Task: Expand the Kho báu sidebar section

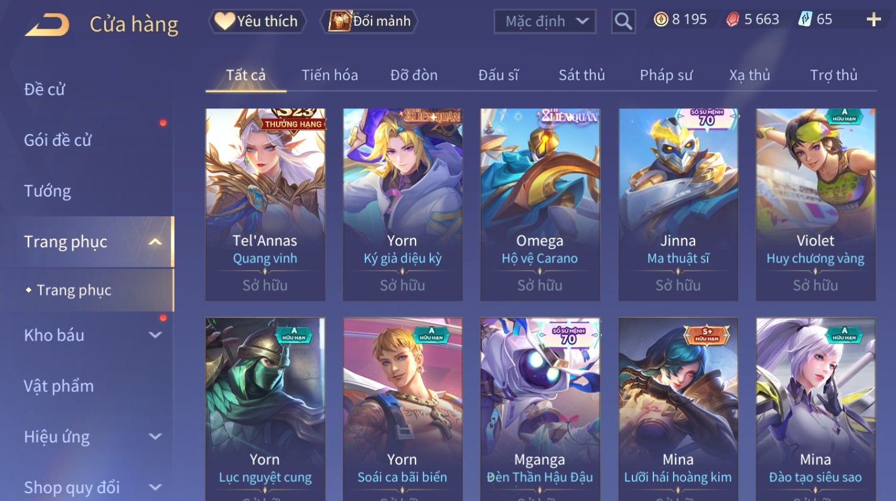Action: click(155, 335)
